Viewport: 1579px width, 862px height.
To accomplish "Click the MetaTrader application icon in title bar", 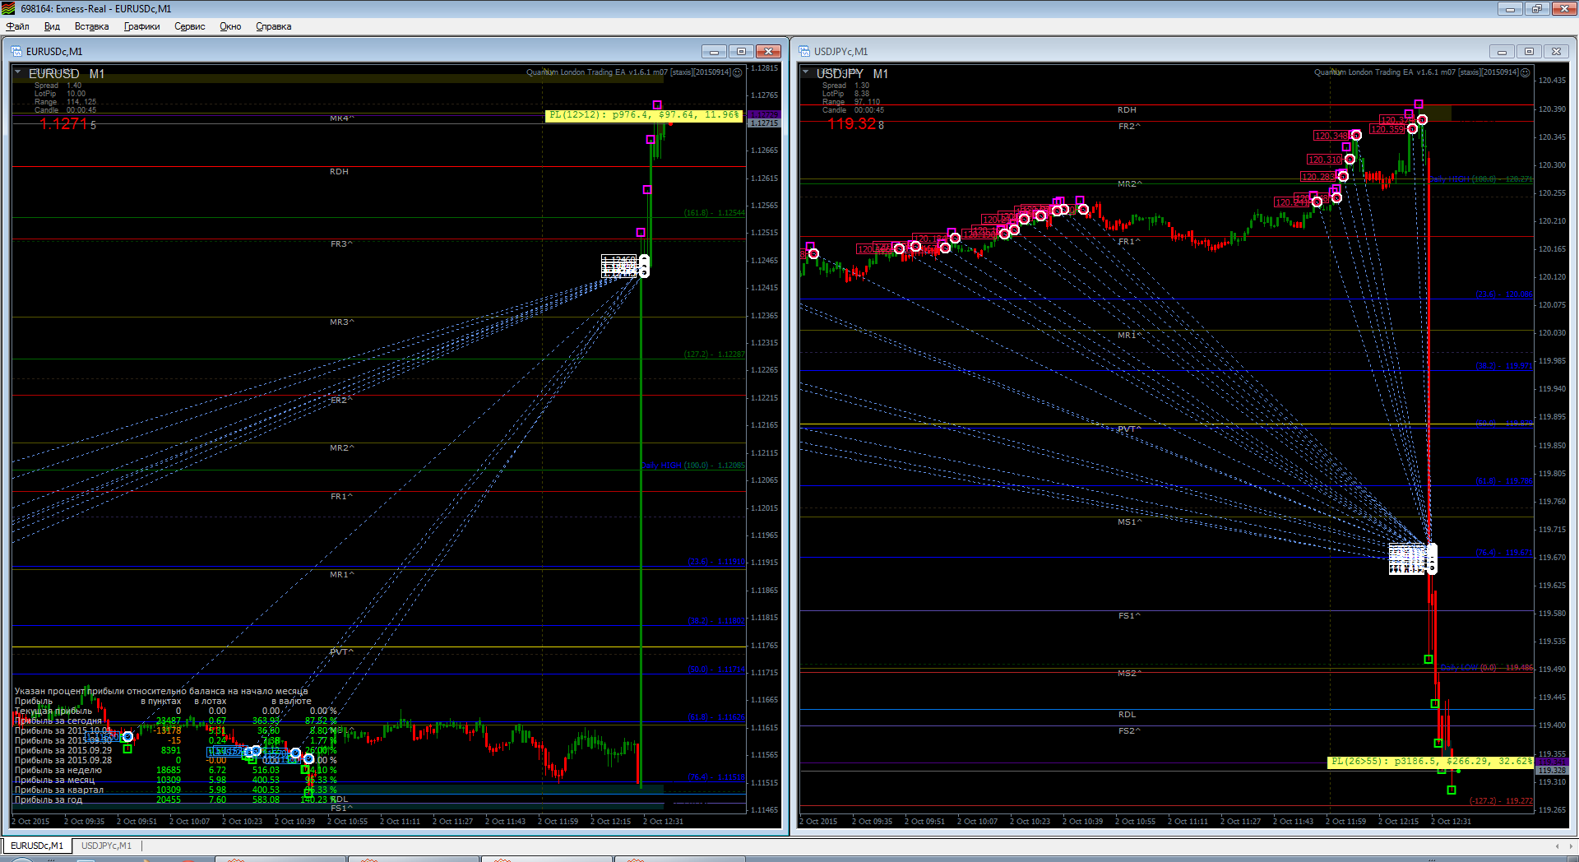I will click(9, 8).
